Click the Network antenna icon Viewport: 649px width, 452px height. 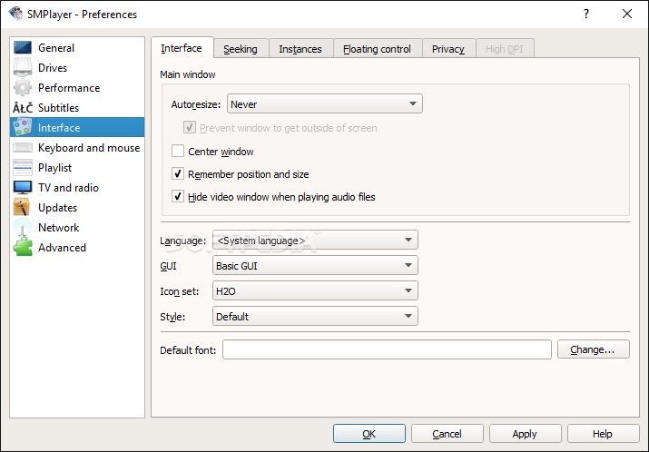tap(23, 227)
